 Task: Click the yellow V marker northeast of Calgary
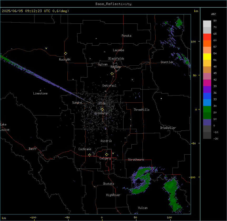pyautogui.click(x=113, y=153)
